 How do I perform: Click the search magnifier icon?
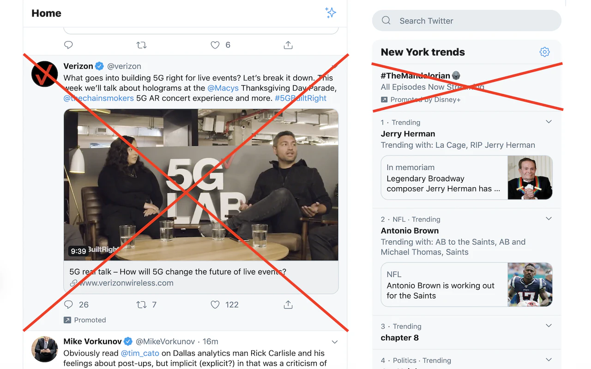386,20
